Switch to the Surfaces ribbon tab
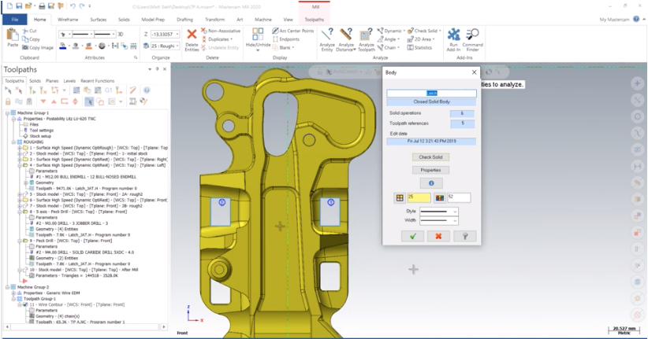This screenshot has height=339, width=648. tap(98, 20)
